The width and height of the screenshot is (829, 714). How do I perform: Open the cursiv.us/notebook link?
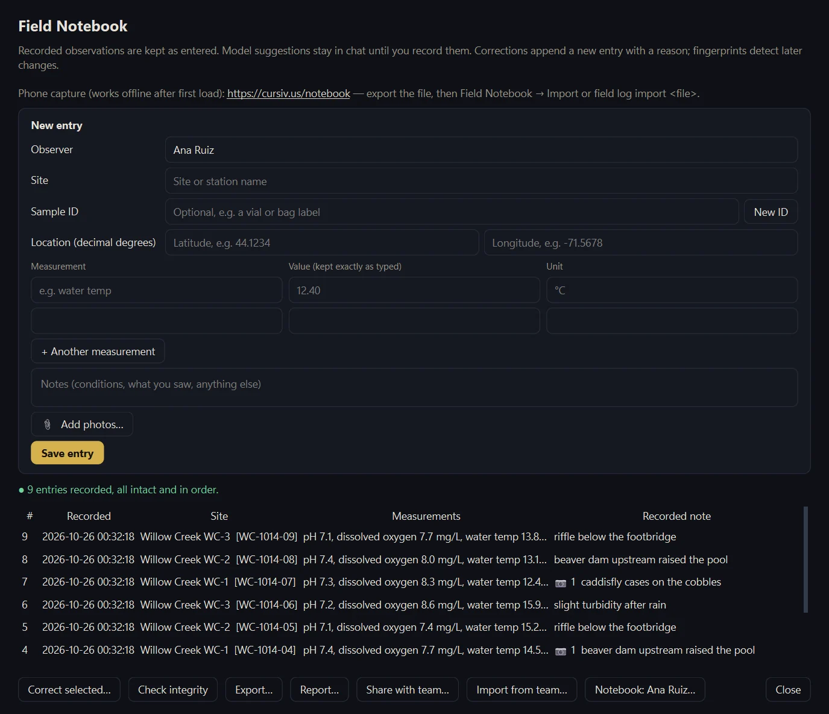coord(288,93)
